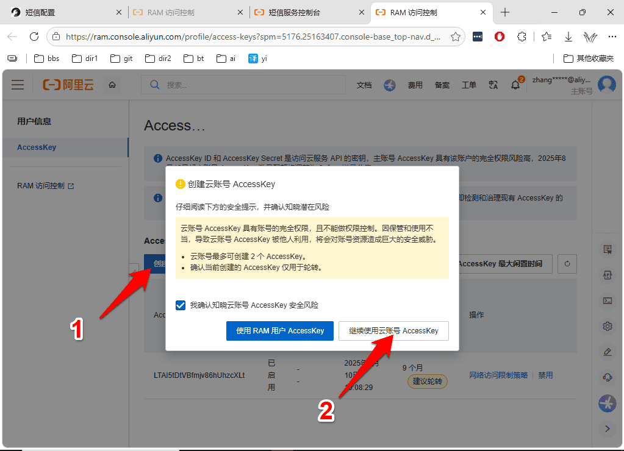The width and height of the screenshot is (624, 451).
Task: Open the account avatar menu
Action: [607, 84]
